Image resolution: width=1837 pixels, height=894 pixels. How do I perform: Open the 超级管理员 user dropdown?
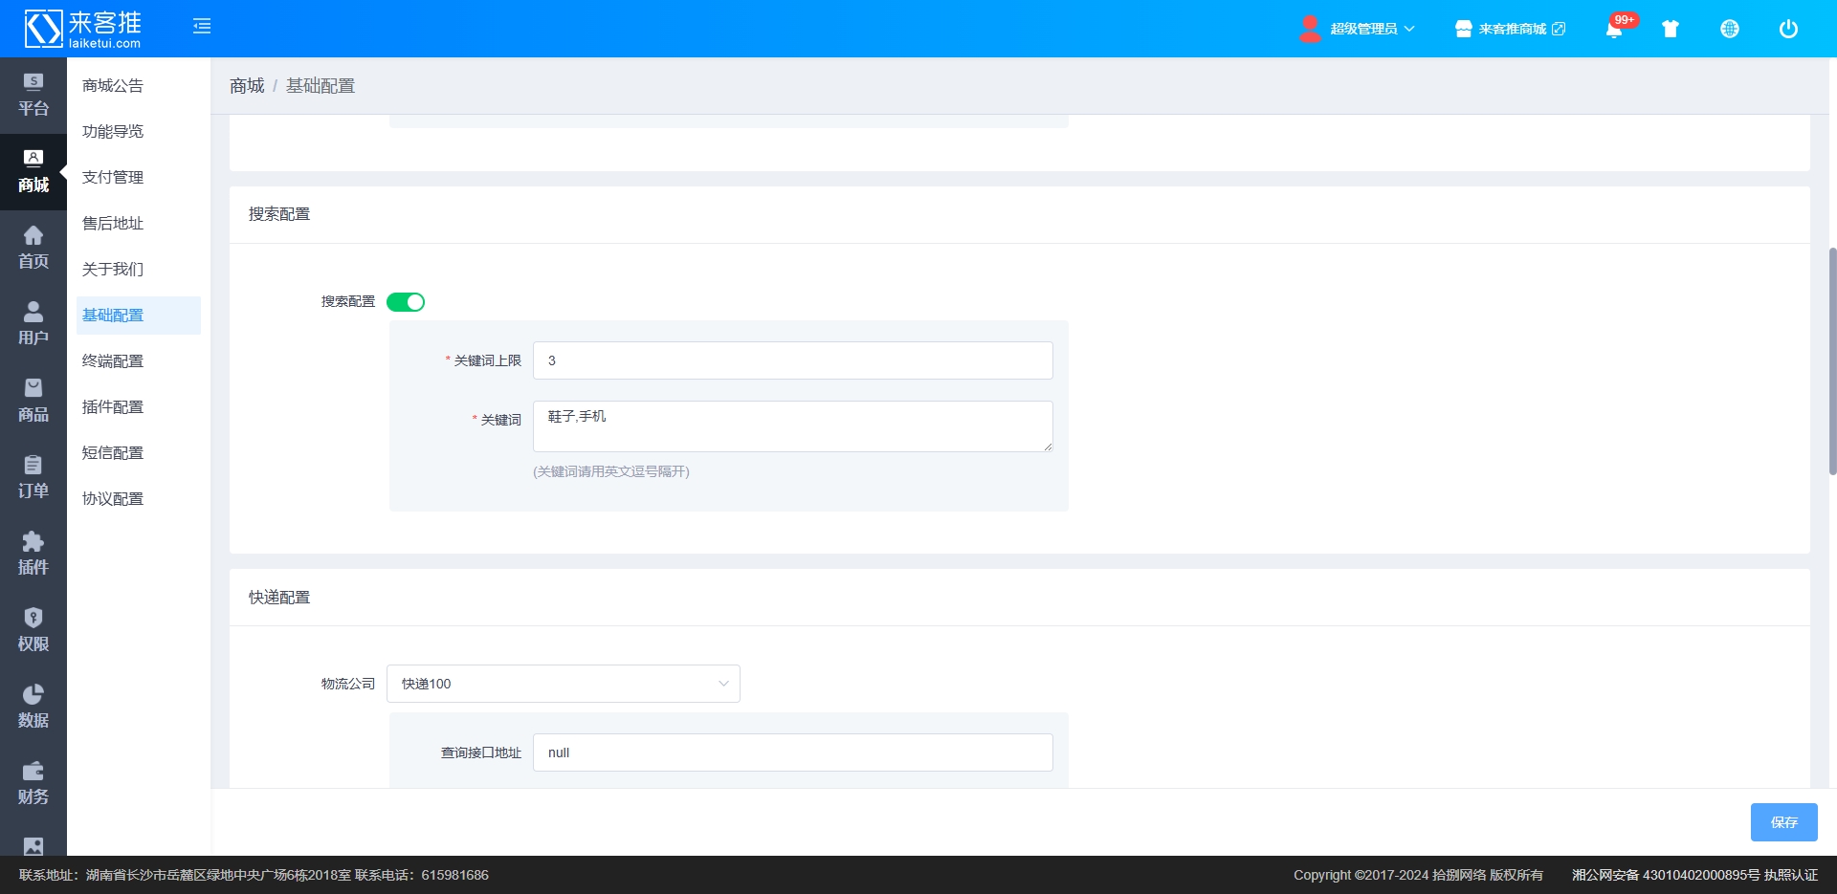[1357, 29]
